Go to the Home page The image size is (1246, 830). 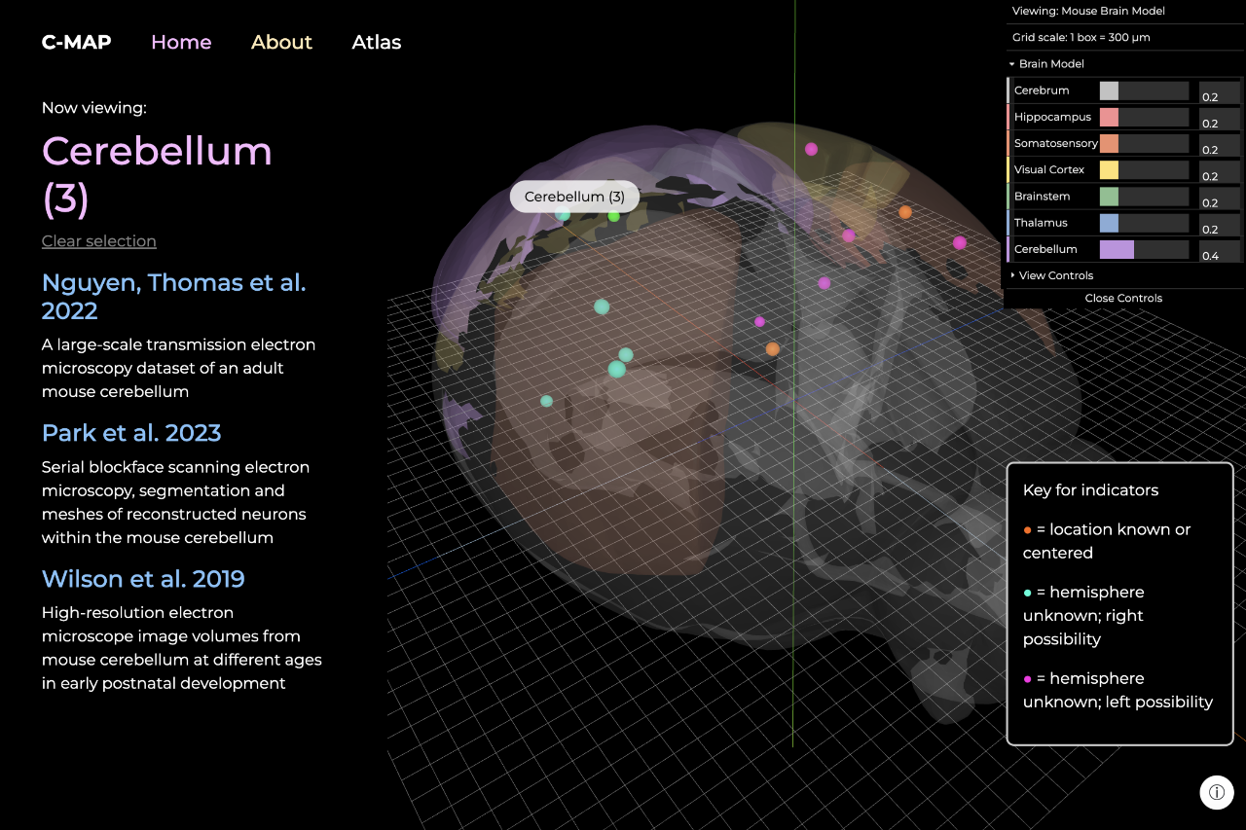pyautogui.click(x=181, y=42)
